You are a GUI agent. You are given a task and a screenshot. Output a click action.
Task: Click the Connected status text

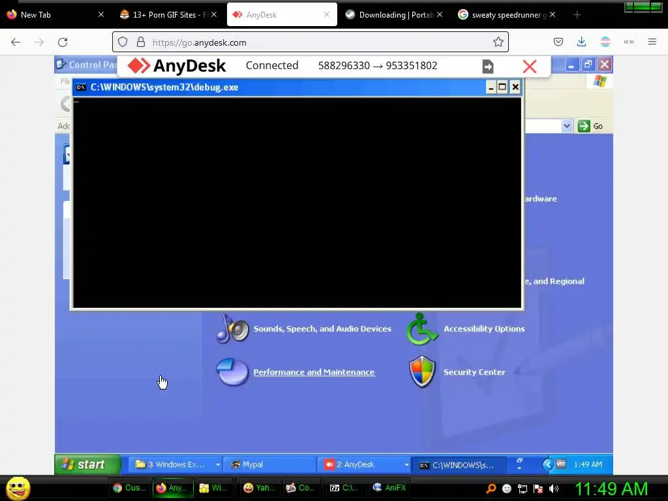pyautogui.click(x=272, y=65)
